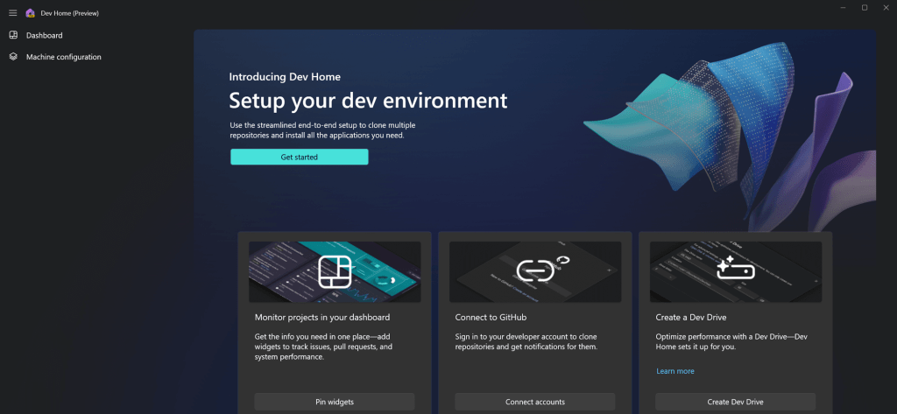The image size is (897, 414).
Task: Click the Dev Home app logo
Action: tap(31, 12)
